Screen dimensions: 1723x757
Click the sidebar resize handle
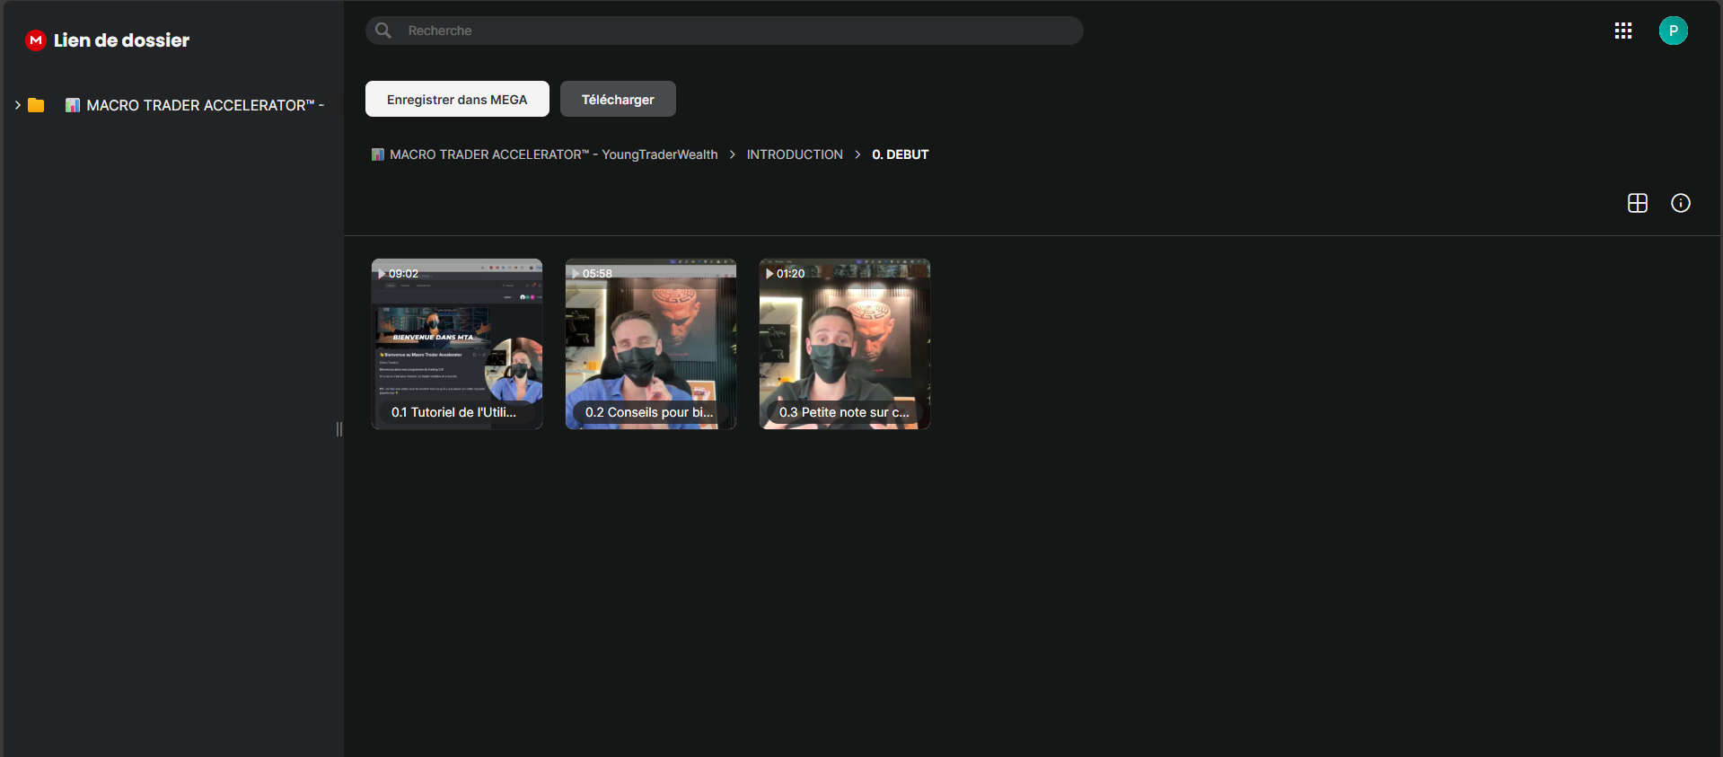pyautogui.click(x=339, y=429)
